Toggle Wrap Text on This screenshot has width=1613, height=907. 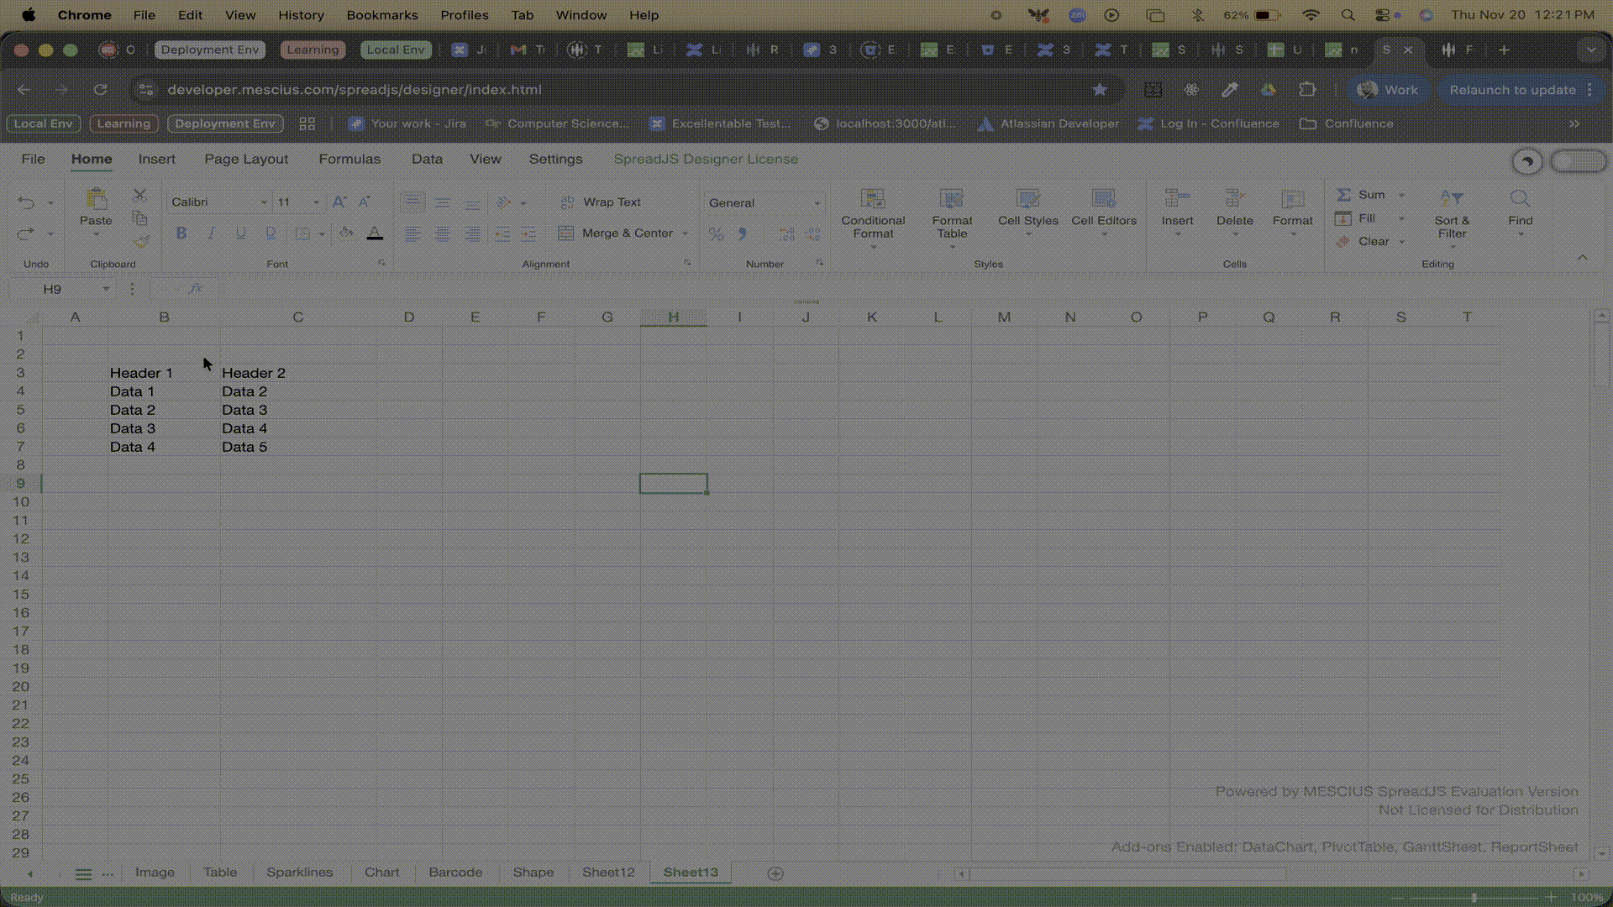click(x=601, y=202)
